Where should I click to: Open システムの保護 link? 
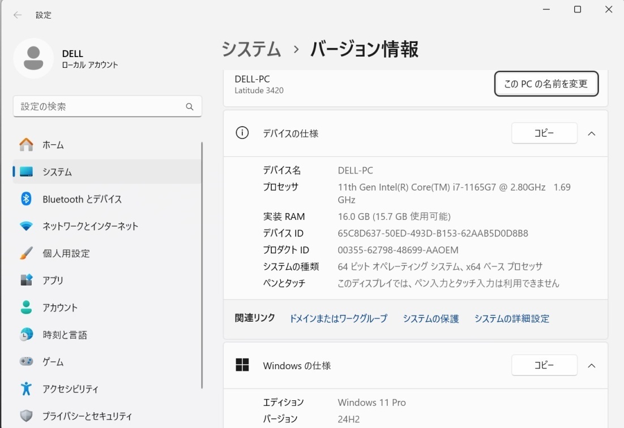[x=431, y=318]
